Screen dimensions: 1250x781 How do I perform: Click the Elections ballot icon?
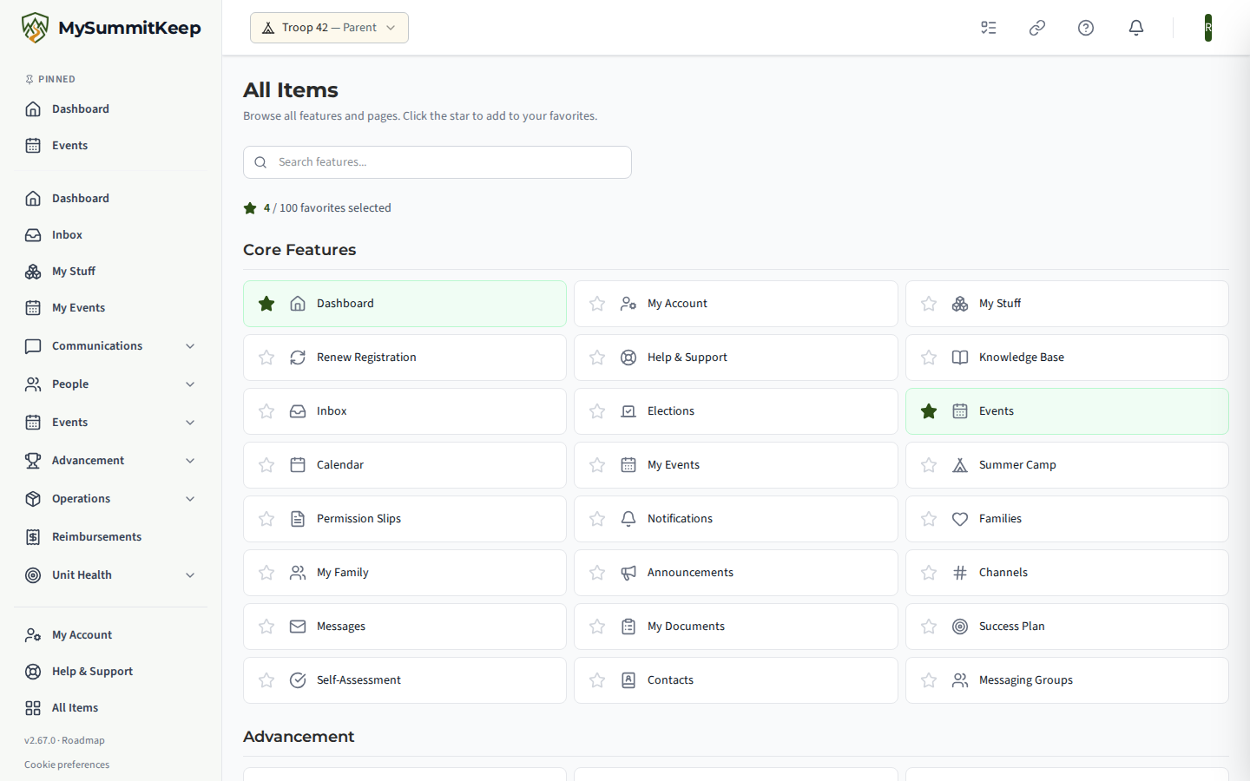(628, 411)
